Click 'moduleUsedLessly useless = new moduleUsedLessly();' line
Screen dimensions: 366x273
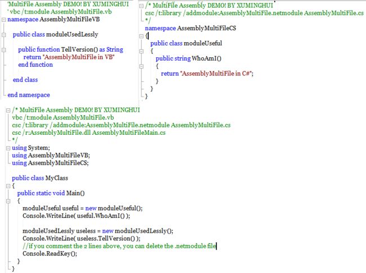(98, 231)
